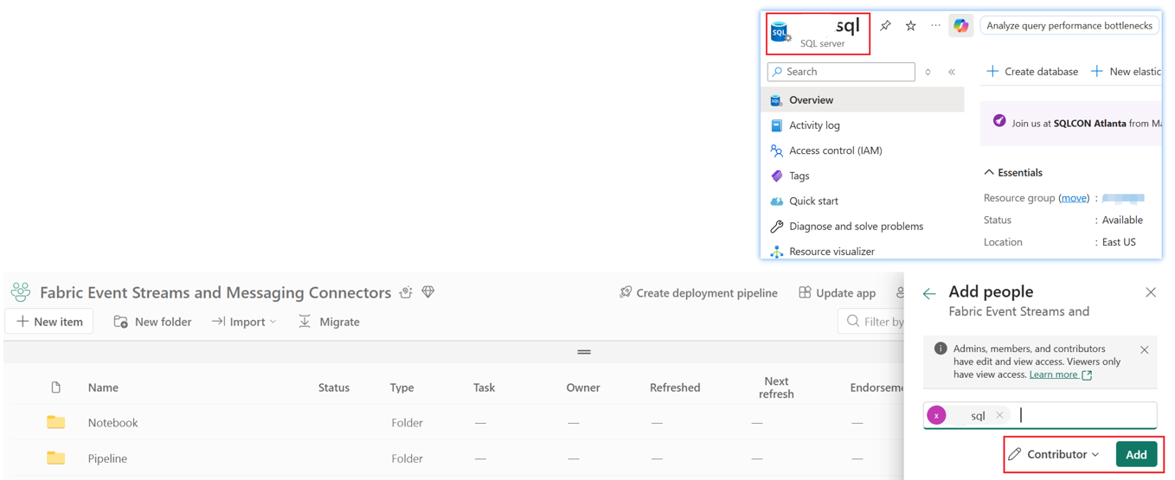
Task: Click the Type column header
Action: click(401, 387)
